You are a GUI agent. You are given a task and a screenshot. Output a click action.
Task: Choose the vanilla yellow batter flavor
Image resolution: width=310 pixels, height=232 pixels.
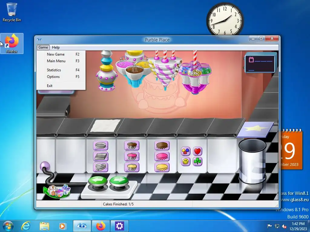[x=132, y=167]
